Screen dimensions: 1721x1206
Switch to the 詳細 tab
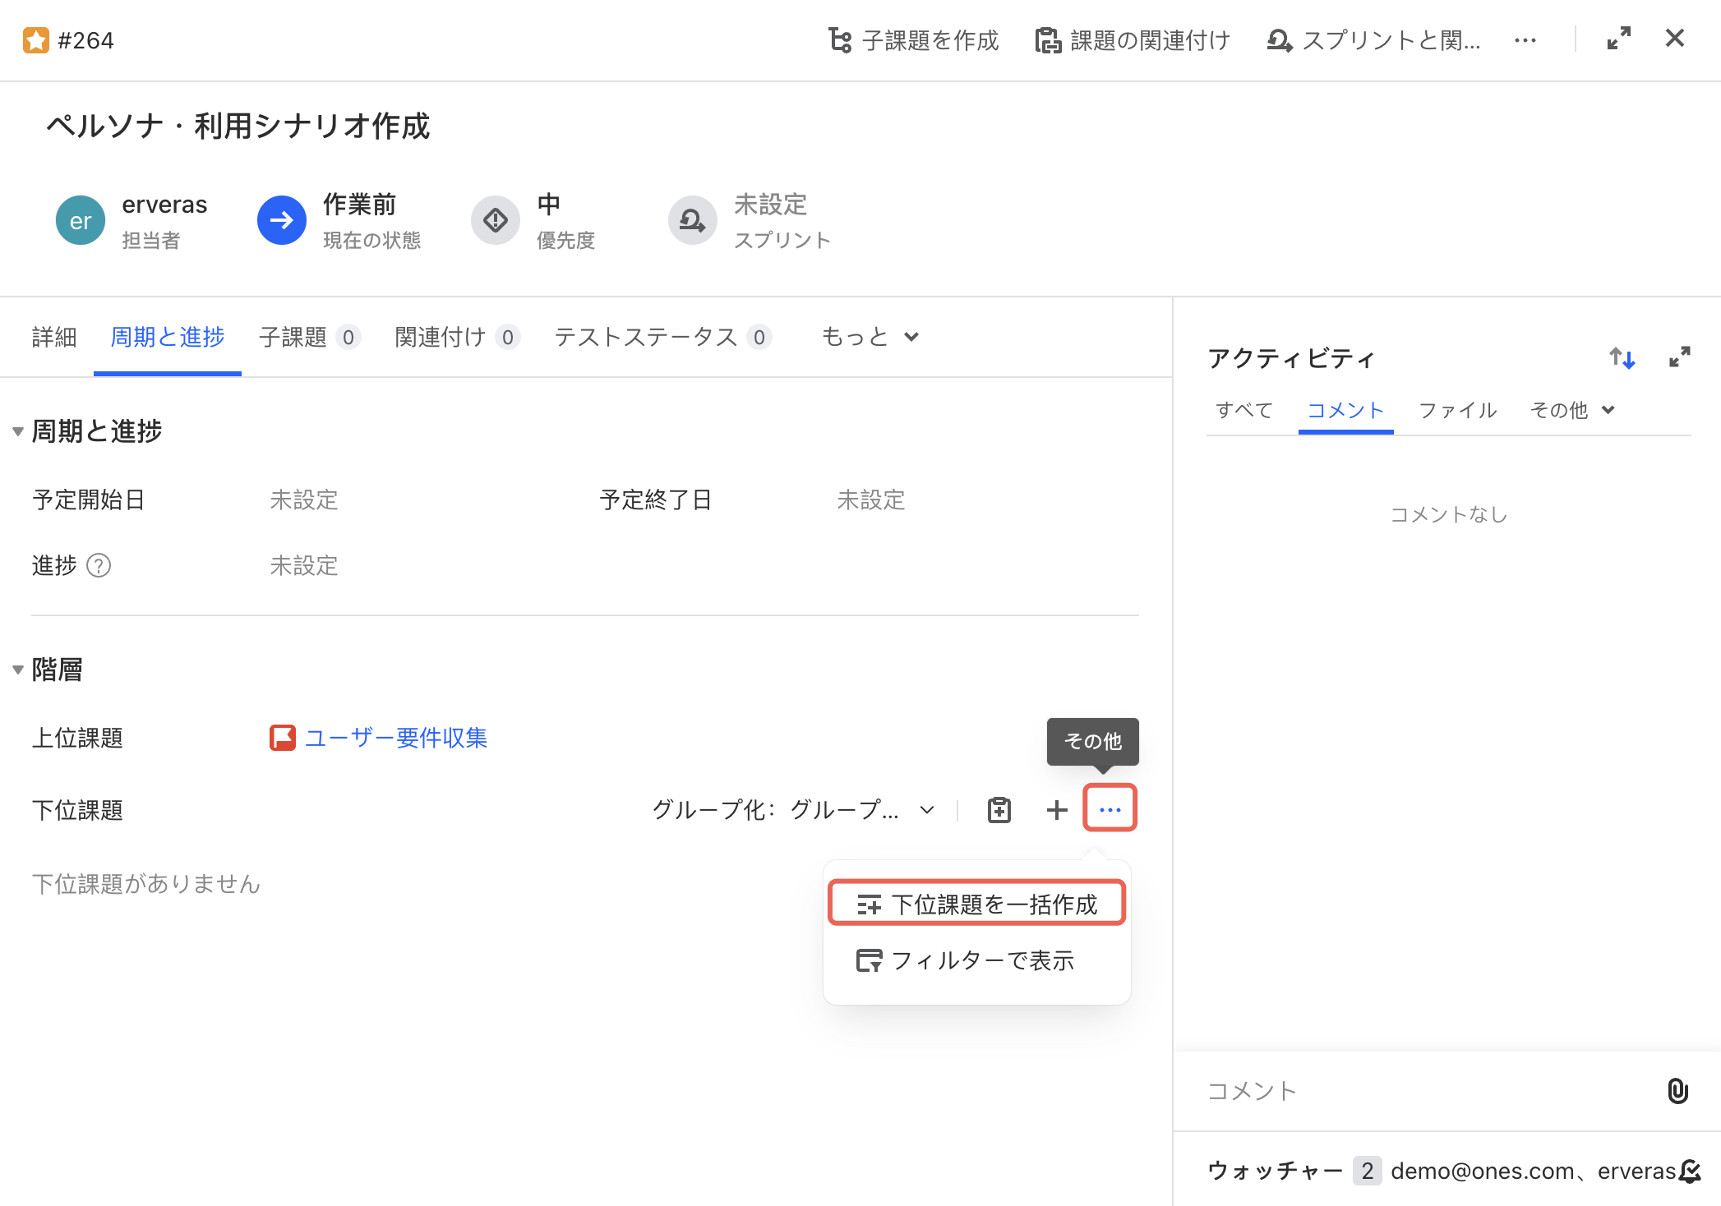54,337
